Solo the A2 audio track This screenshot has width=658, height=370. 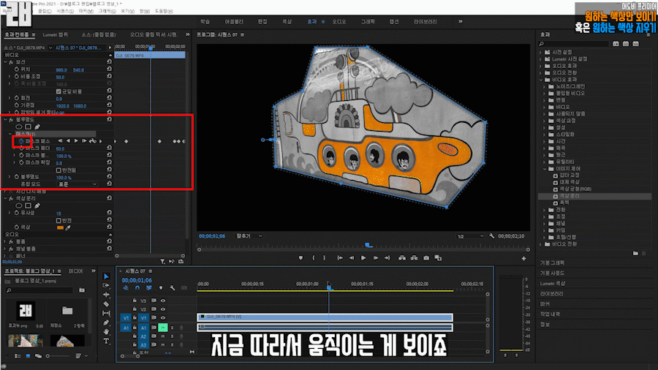(172, 336)
